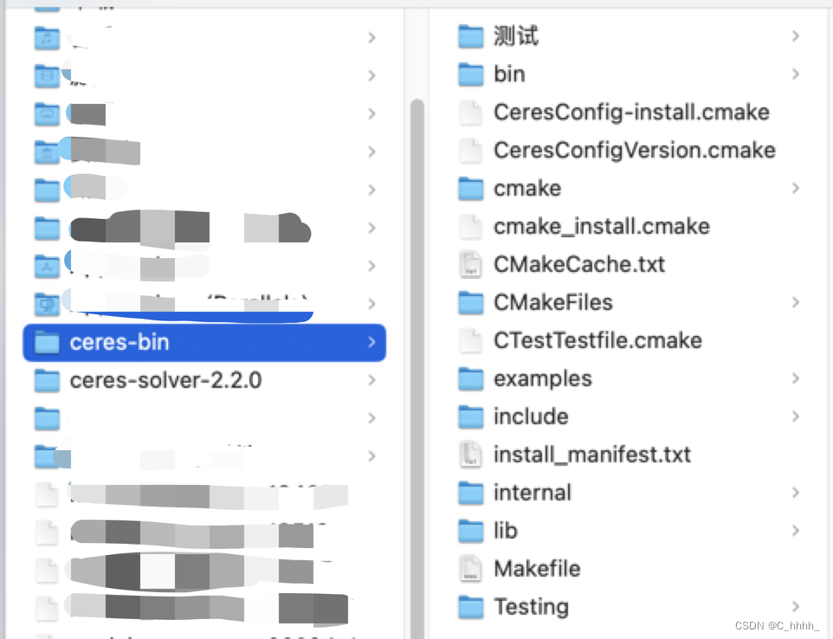Click the cmake folder icon

[471, 188]
